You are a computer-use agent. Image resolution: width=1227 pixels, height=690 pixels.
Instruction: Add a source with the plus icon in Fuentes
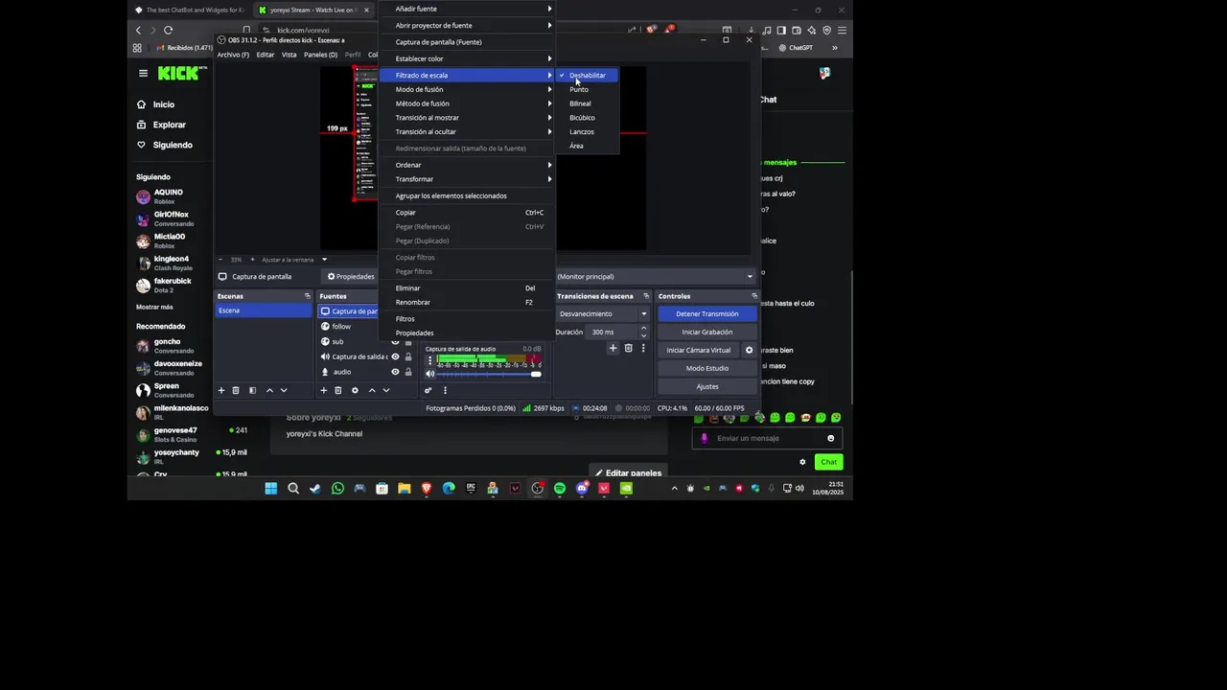point(324,390)
